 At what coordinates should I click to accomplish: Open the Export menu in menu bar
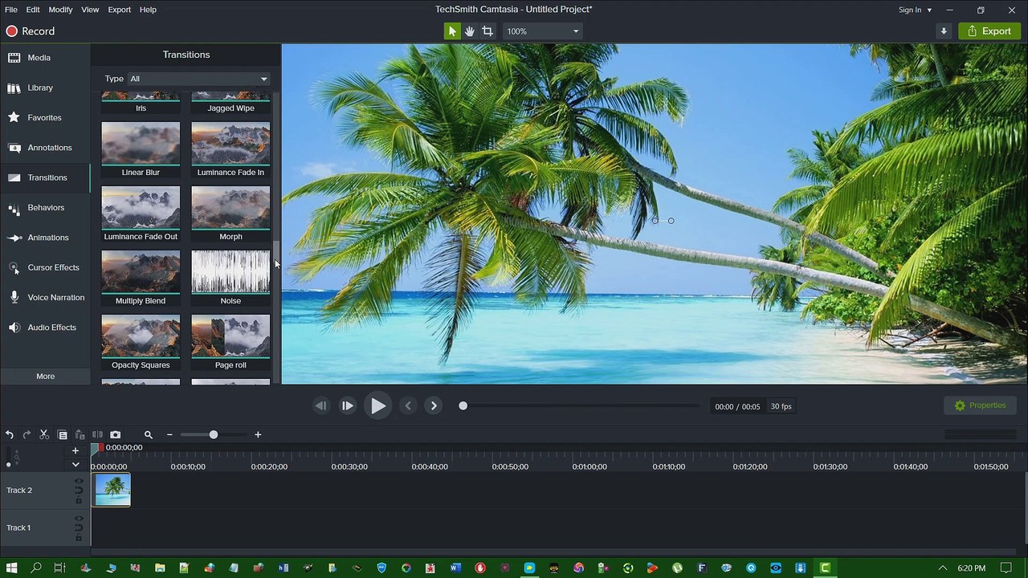point(120,10)
